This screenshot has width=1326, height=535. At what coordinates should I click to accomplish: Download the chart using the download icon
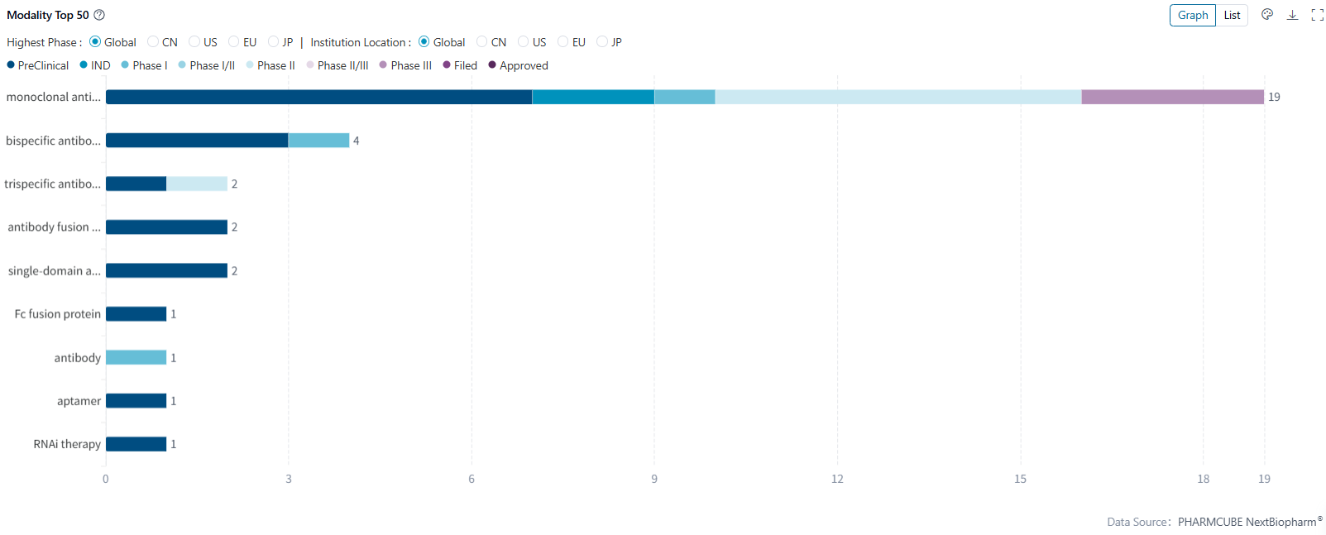pos(1293,15)
